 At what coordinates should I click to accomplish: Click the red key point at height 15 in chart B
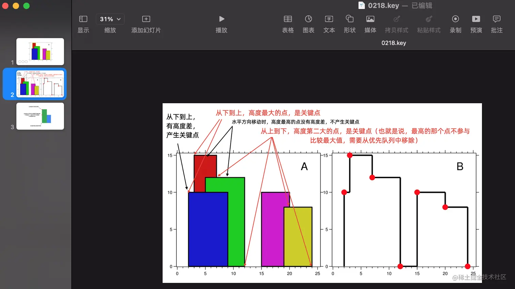pyautogui.click(x=350, y=155)
